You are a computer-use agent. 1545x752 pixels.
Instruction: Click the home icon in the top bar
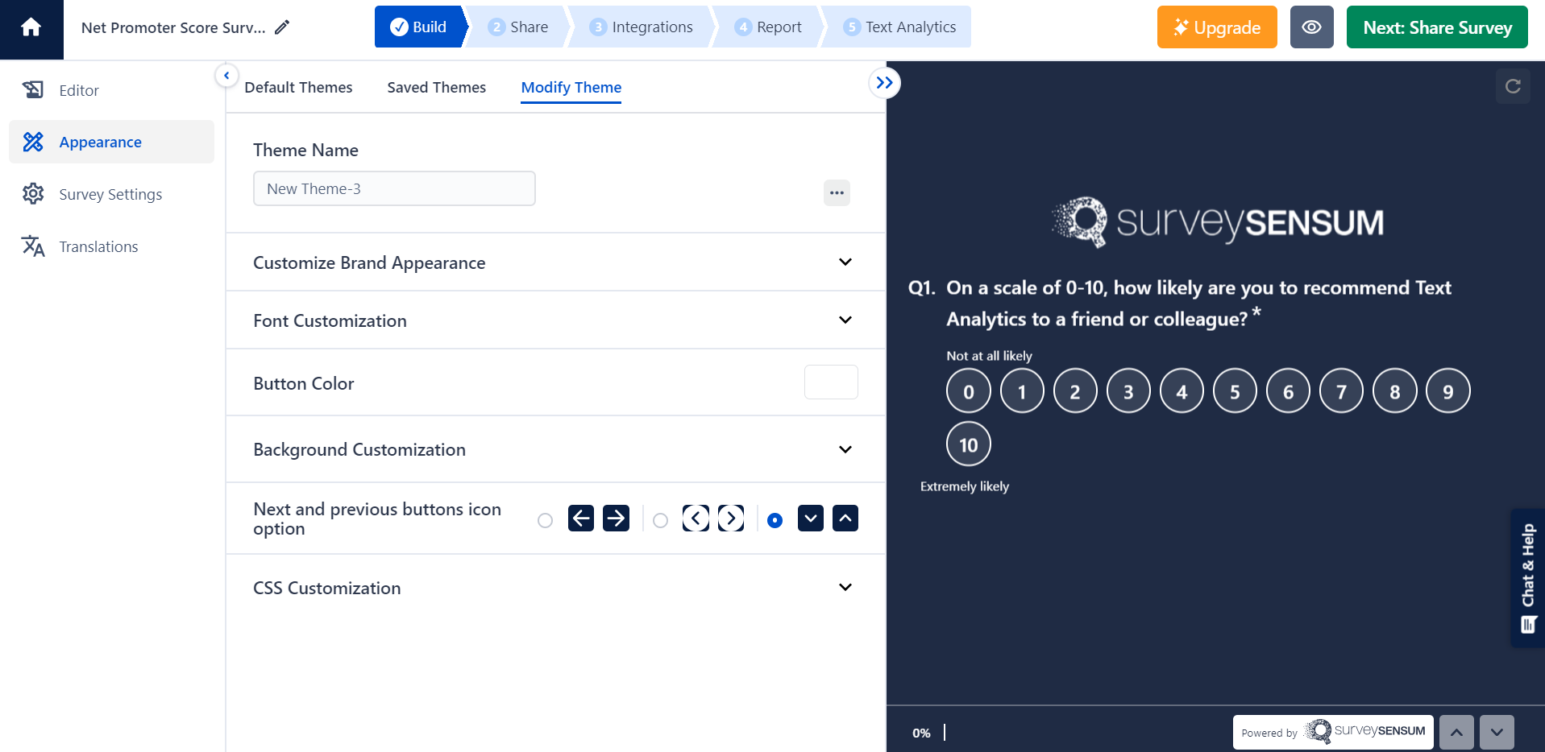pos(31,27)
